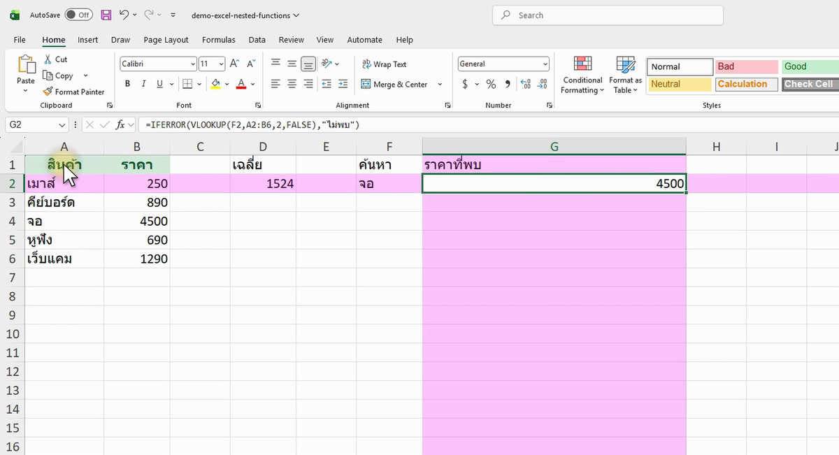
Task: Open the File menu
Action: [x=20, y=40]
